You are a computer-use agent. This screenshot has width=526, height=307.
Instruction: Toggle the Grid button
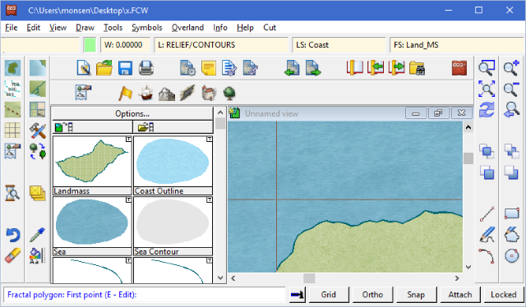coord(329,295)
